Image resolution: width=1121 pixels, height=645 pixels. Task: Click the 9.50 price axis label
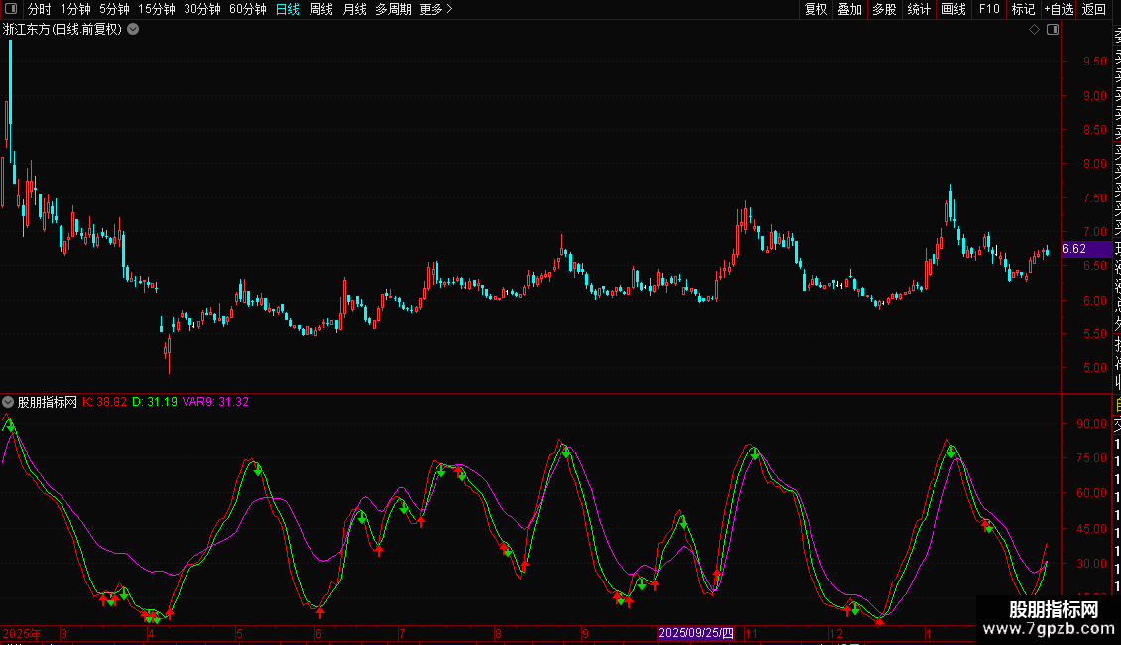pyautogui.click(x=1094, y=62)
